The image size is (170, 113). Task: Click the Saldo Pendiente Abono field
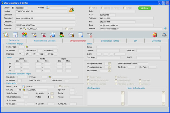143,64
